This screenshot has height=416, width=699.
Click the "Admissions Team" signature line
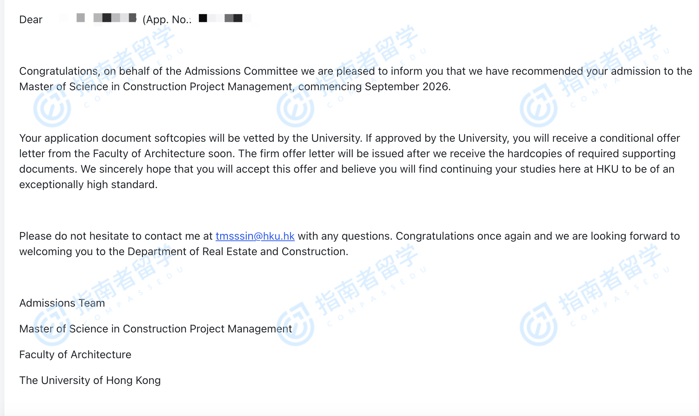[62, 303]
